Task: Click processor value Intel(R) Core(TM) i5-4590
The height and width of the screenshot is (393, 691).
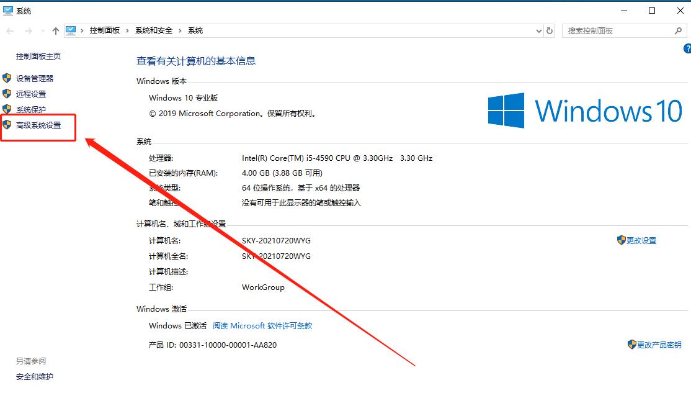Action: click(337, 158)
